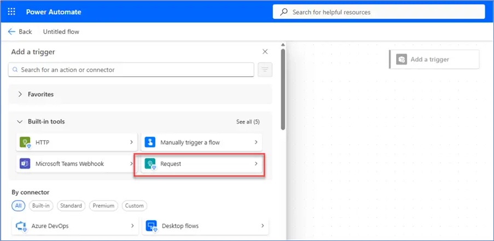Click the Request label text
The height and width of the screenshot is (241, 494).
coord(171,164)
